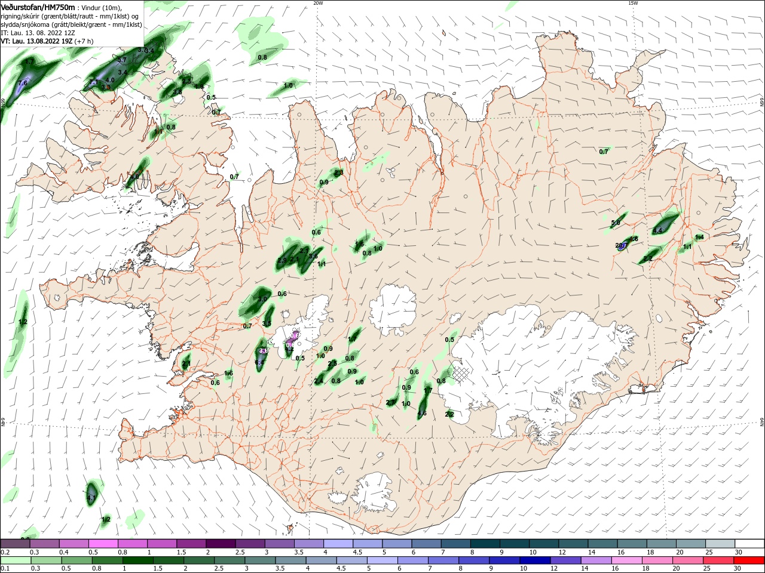Viewport: 765px width, 573px height.
Task: Select the dark teal 8 upper legend swatch
Action: point(484,544)
